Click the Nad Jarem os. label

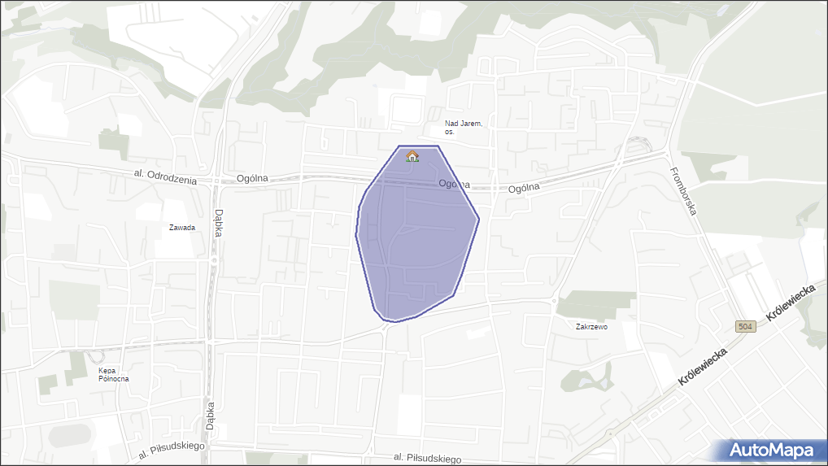pyautogui.click(x=464, y=127)
